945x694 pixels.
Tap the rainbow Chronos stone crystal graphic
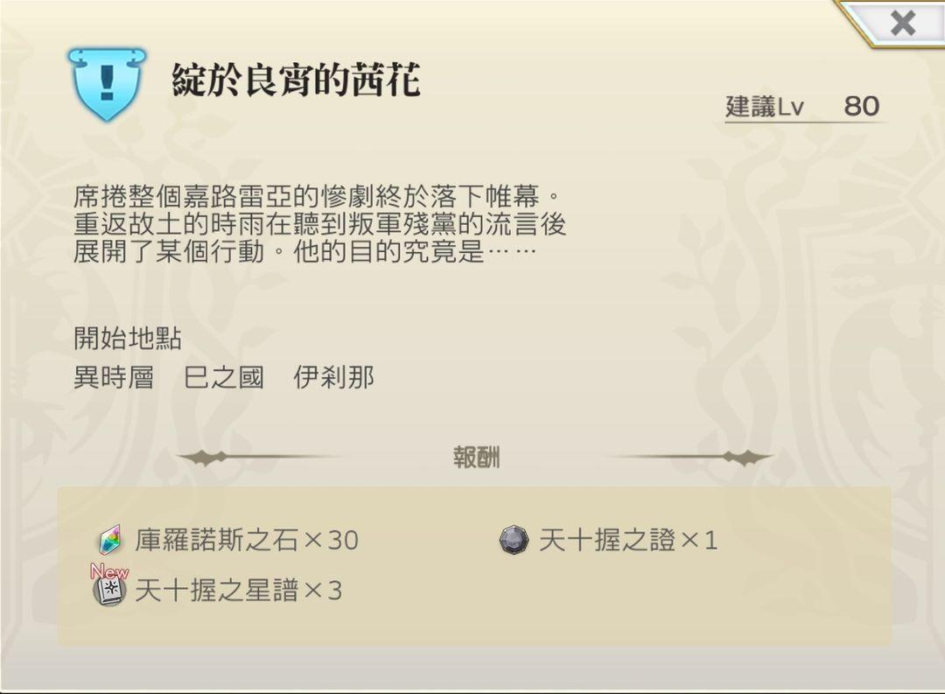pos(111,542)
